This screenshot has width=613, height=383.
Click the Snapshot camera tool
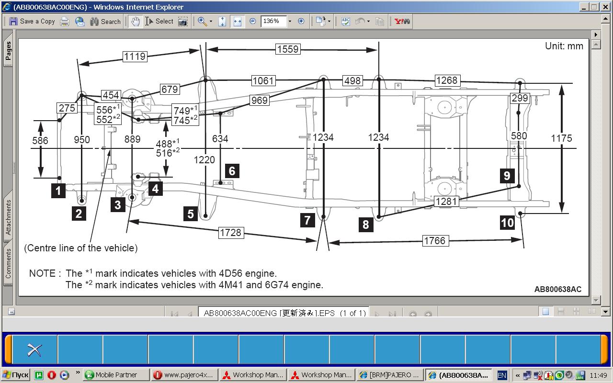tap(182, 21)
